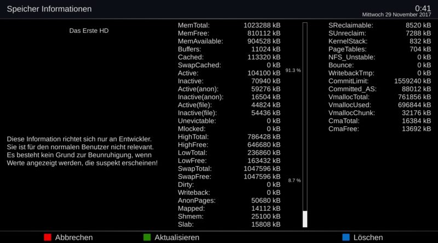Click the 113320 kB Cached value
This screenshot has height=243, width=438.
264,57
